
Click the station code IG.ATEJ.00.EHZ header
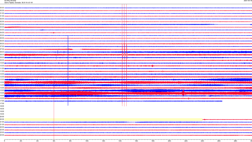(x=10, y=1)
